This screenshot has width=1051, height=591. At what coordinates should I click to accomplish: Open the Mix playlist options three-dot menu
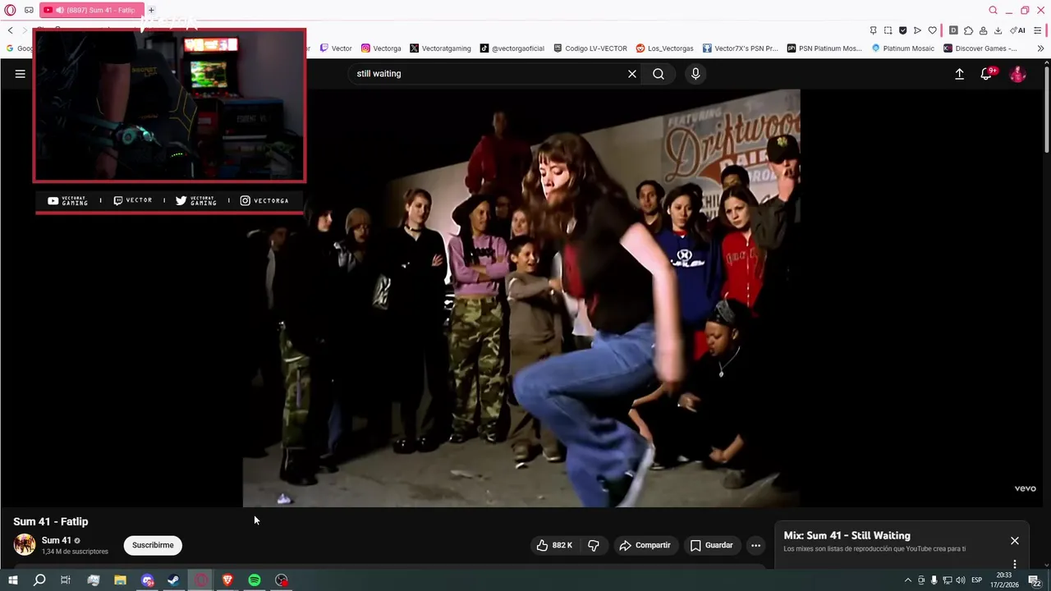pos(1015,564)
